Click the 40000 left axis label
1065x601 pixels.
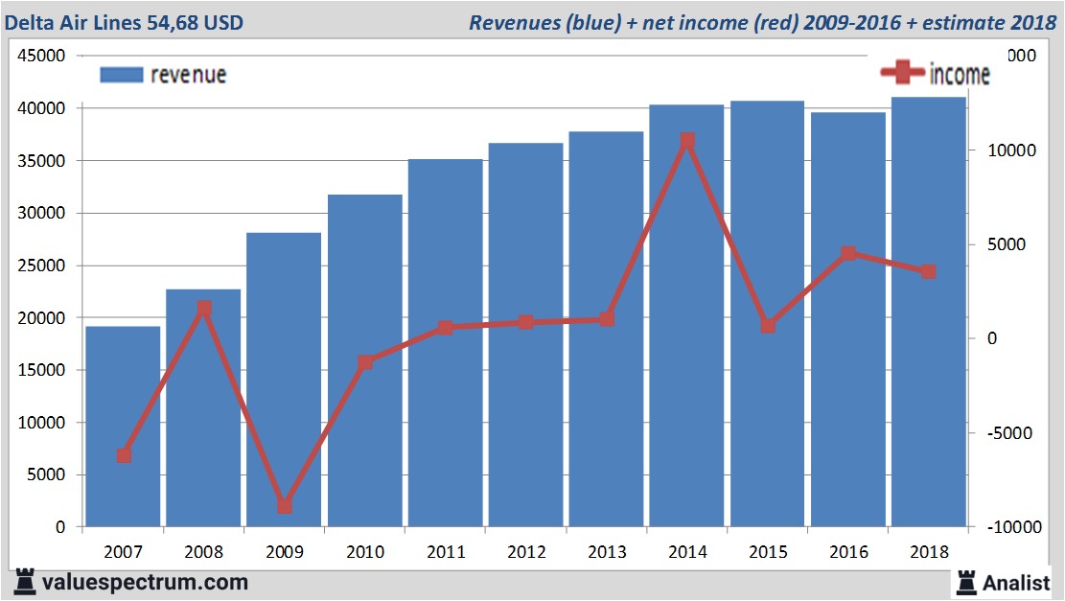click(x=41, y=108)
